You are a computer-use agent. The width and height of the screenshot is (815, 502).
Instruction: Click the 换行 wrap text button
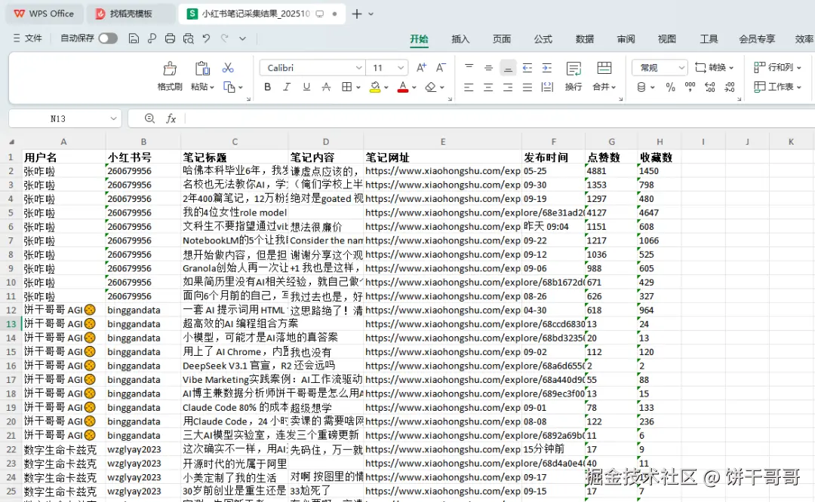(x=574, y=76)
